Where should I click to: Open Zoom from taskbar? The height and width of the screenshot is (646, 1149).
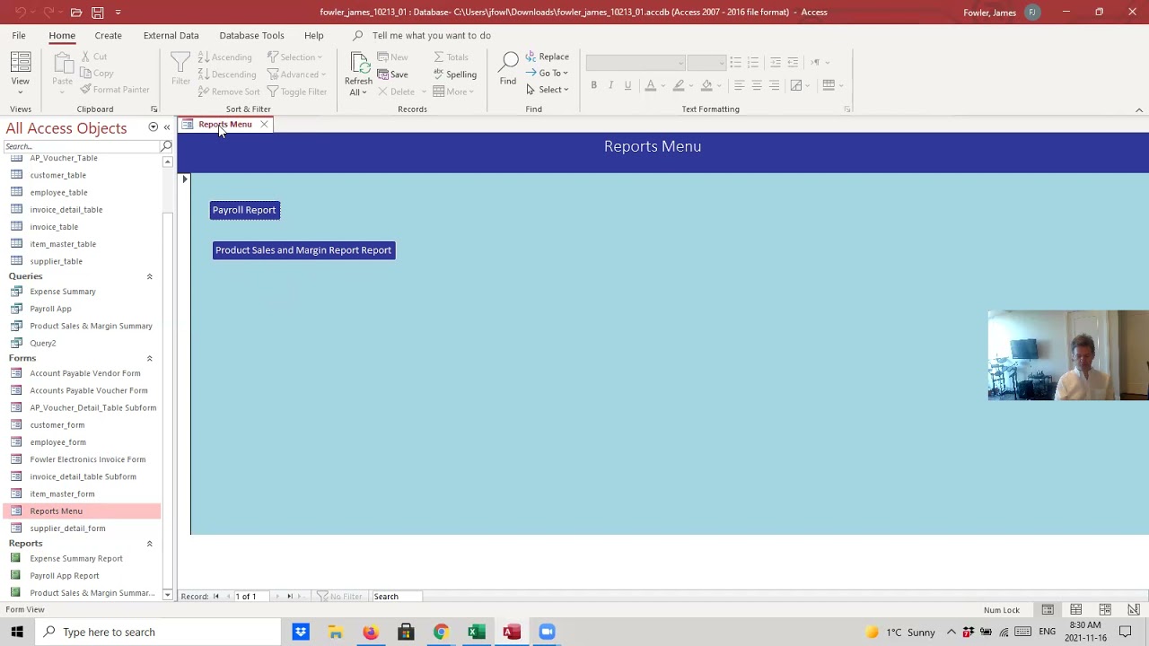click(547, 632)
